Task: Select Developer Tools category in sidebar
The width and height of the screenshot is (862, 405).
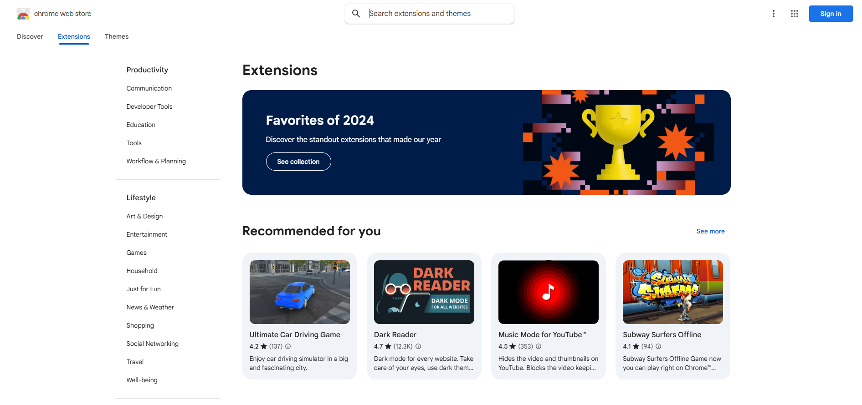Action: [149, 106]
